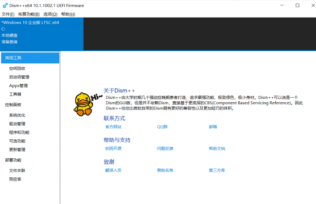Viewport: 316px width, 204px height.
Task: View the 赞助名单 link
Action: [165, 170]
